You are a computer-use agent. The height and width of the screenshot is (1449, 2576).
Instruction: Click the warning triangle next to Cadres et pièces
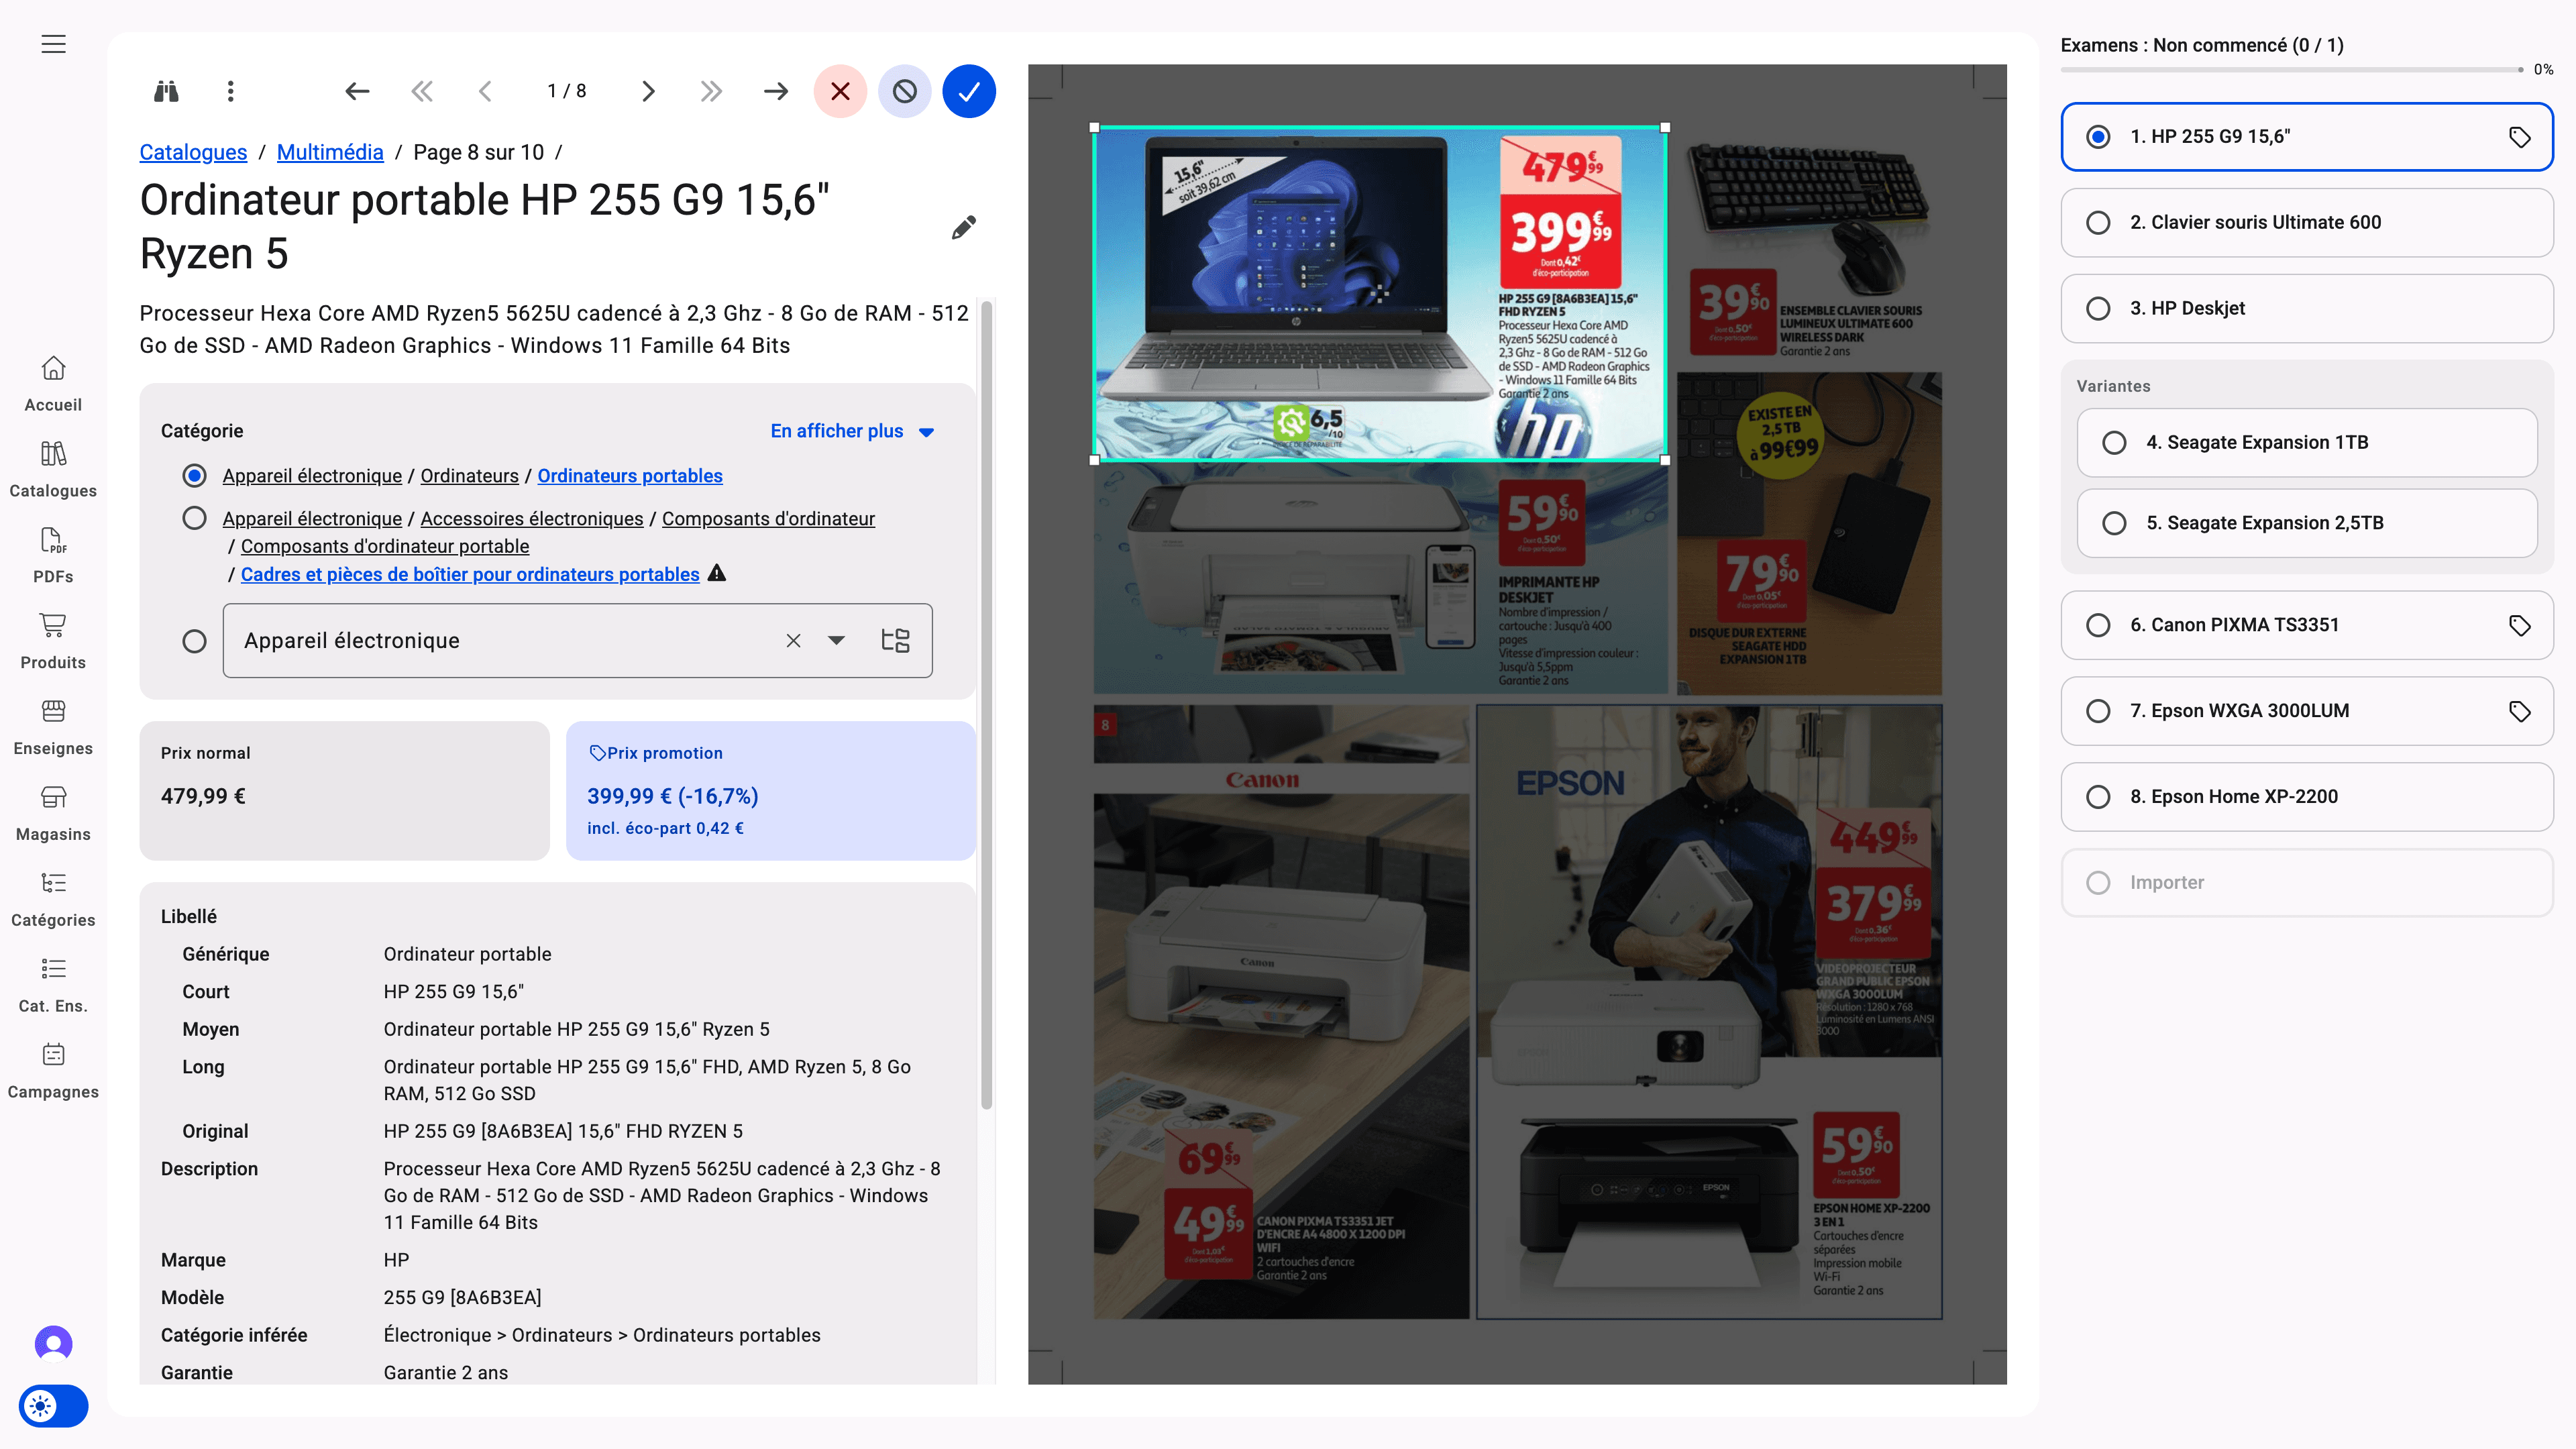tap(717, 573)
